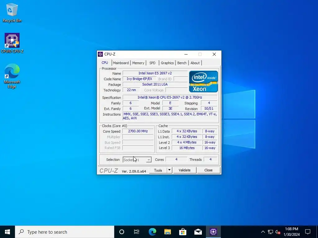Click the L1 Data '4 x 32 KBytes' value
The width and height of the screenshot is (318, 238).
[x=187, y=131]
